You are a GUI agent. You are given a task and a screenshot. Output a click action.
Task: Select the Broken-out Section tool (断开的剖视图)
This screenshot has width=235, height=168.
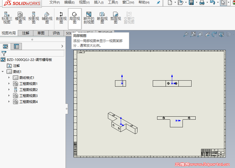click(89, 18)
